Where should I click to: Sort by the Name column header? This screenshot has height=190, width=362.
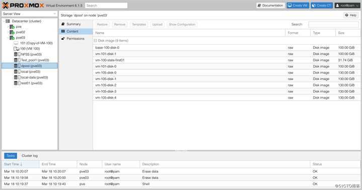[x=189, y=33]
